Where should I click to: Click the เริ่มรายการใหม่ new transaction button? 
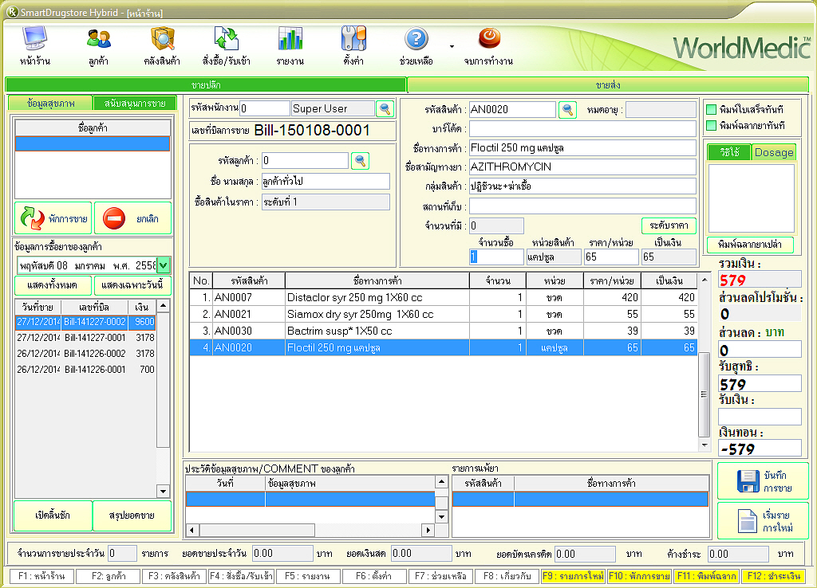[x=763, y=521]
